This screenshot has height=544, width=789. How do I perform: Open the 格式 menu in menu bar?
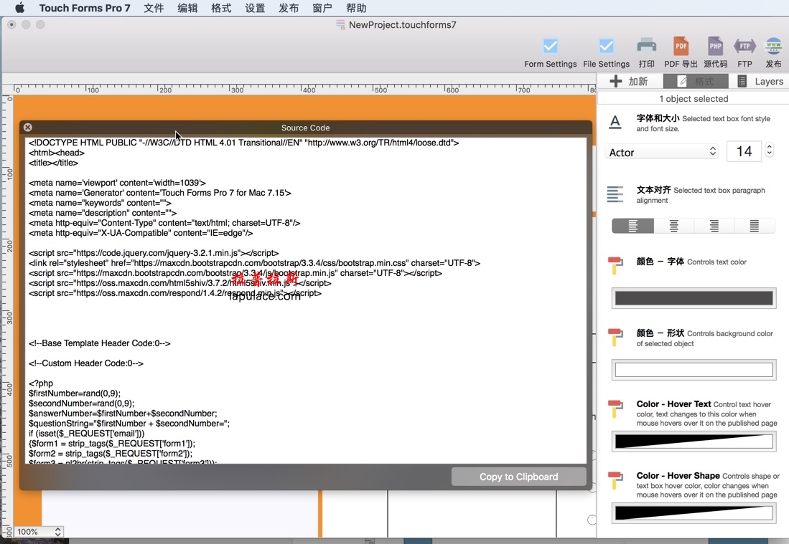221,8
